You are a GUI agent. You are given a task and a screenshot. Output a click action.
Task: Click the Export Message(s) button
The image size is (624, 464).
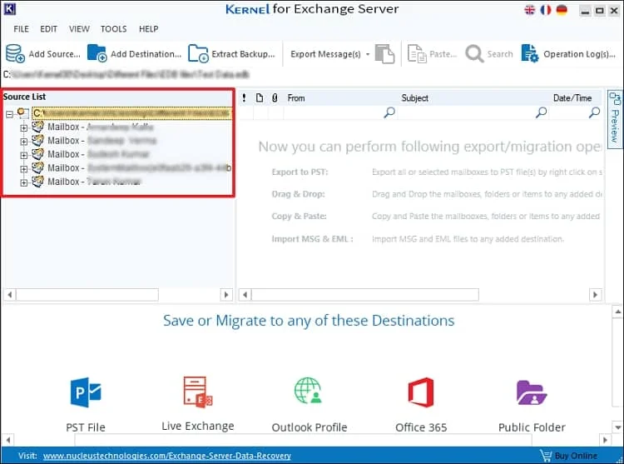(x=325, y=54)
